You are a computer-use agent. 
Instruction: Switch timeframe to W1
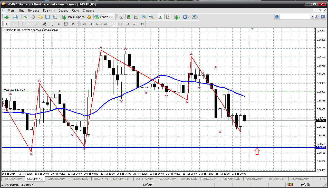(x=135, y=24)
